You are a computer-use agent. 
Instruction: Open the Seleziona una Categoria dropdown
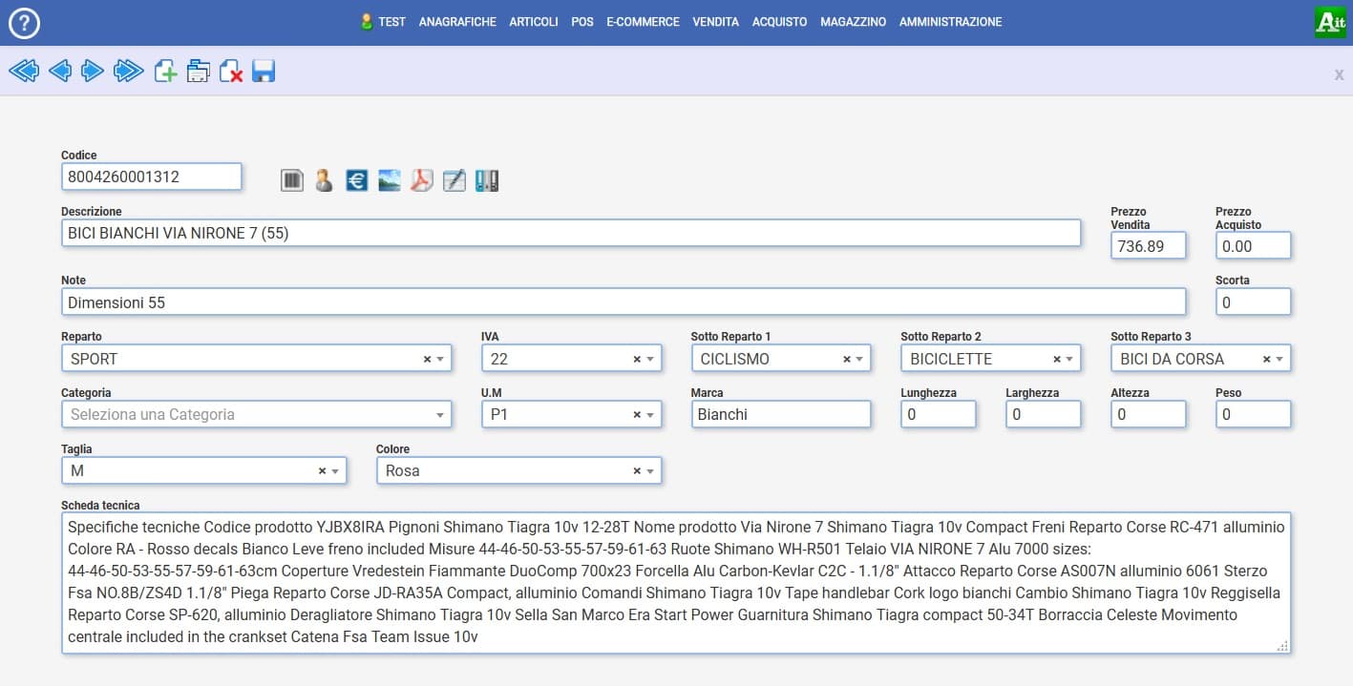440,415
